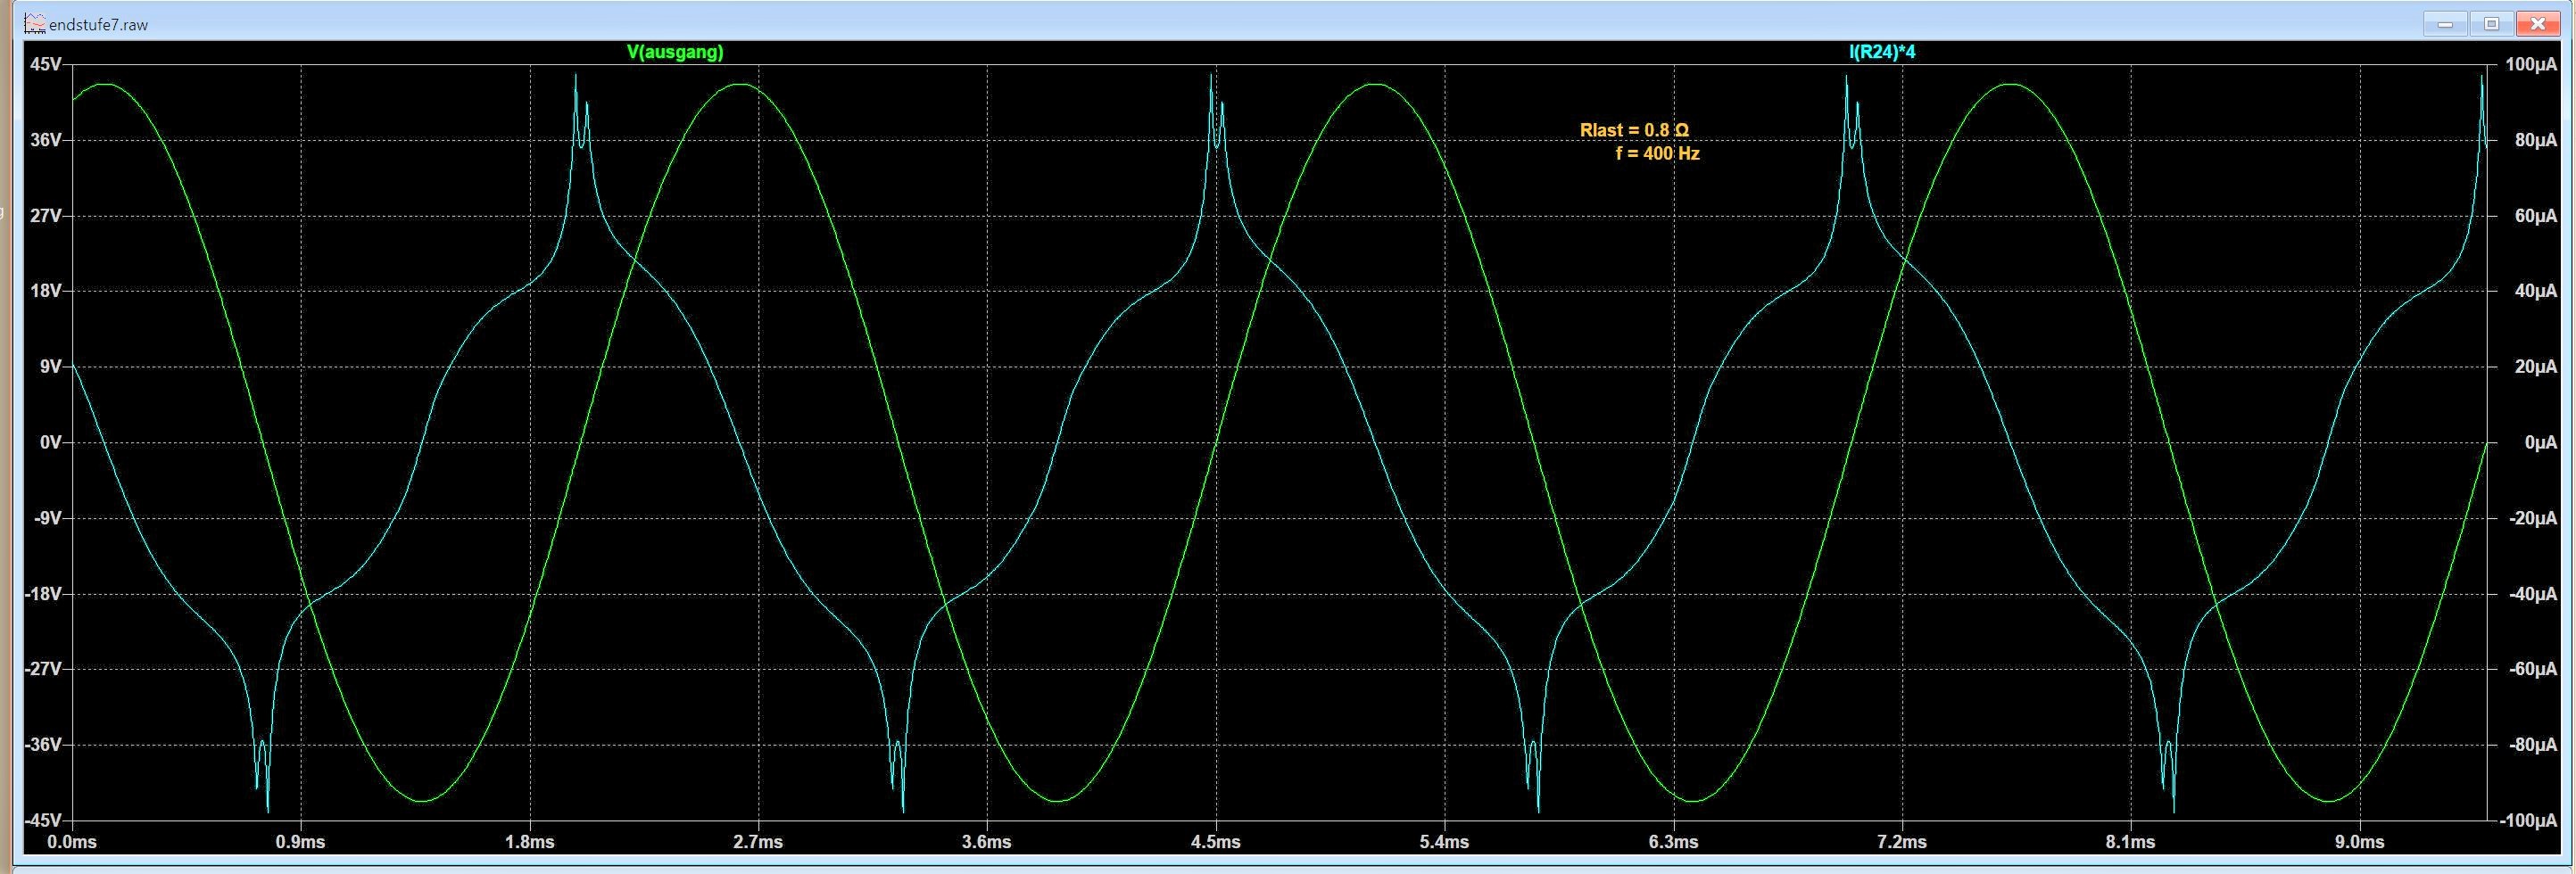The height and width of the screenshot is (874, 2576).
Task: Click the 6.3ms time axis label
Action: (1673, 842)
